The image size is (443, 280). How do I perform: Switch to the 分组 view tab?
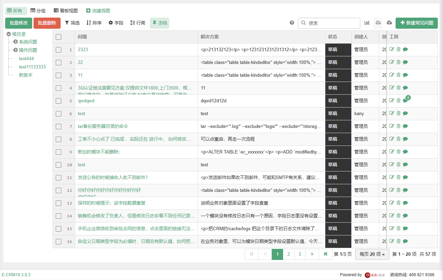(x=38, y=11)
